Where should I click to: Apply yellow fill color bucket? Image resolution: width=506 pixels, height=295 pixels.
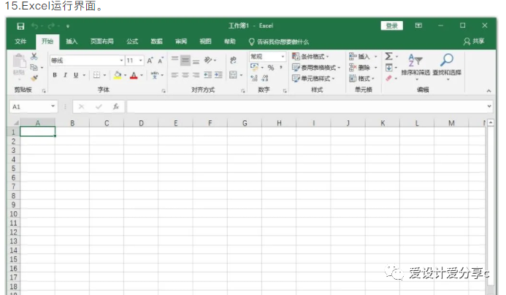[x=118, y=75]
